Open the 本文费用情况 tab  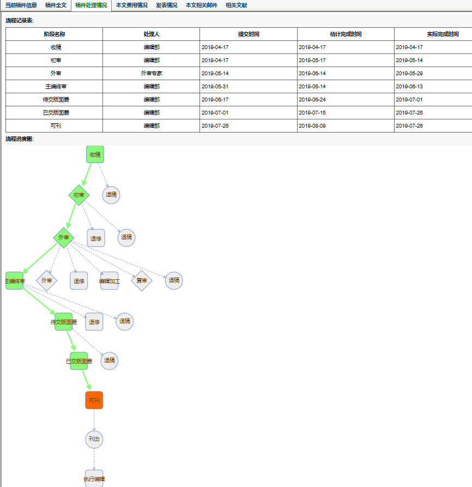131,5
